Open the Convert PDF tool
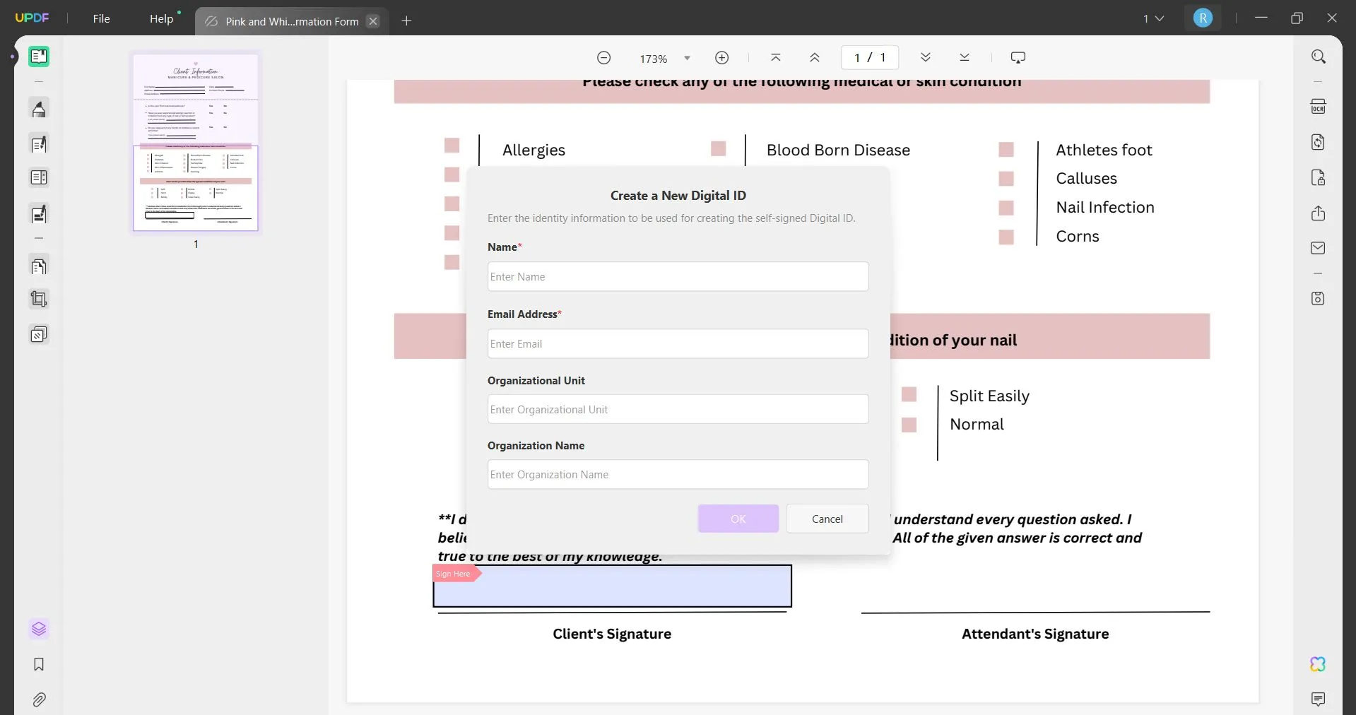 point(1318,142)
